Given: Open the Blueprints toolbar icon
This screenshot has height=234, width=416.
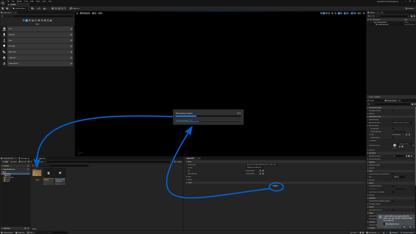Looking at the screenshot, I should click(39, 8).
